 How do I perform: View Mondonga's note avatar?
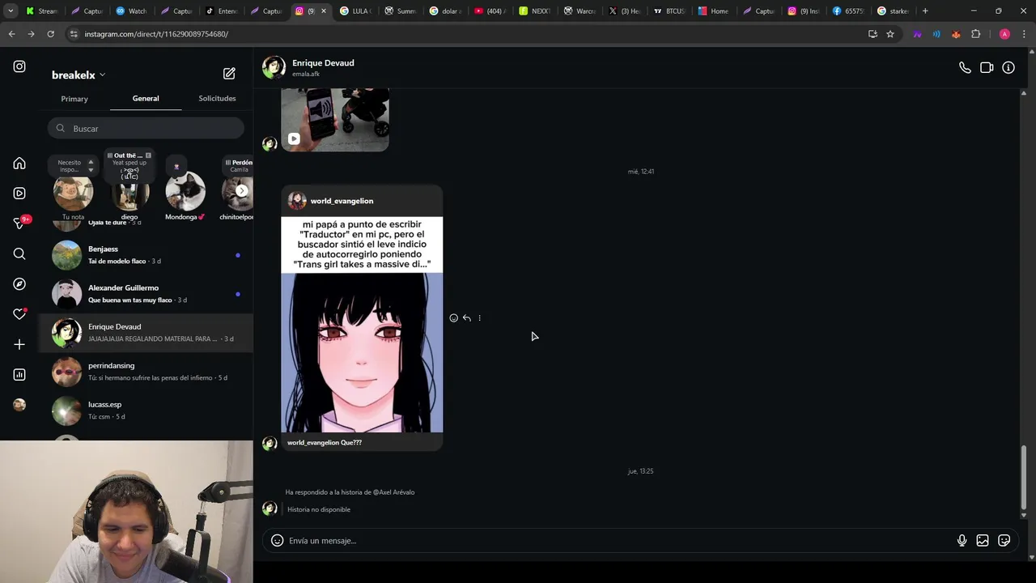(x=185, y=191)
